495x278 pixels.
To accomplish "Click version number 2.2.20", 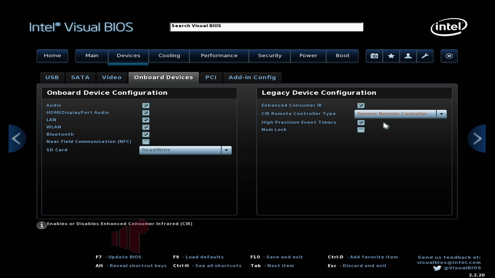I will click(477, 275).
